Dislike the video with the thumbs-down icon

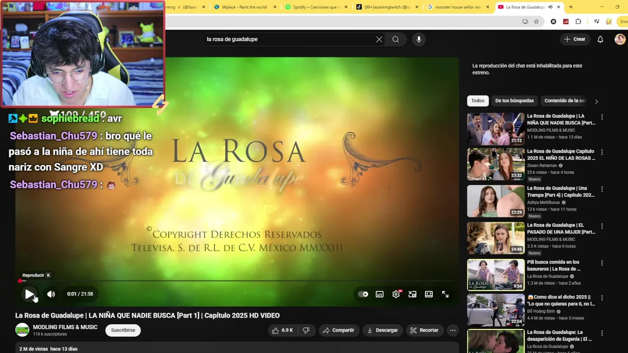306,330
